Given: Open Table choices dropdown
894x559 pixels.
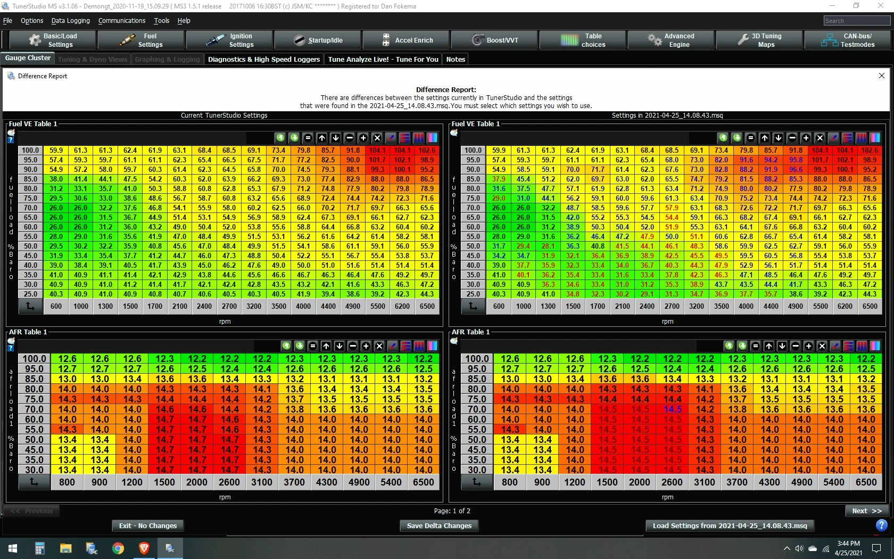Looking at the screenshot, I should (583, 40).
